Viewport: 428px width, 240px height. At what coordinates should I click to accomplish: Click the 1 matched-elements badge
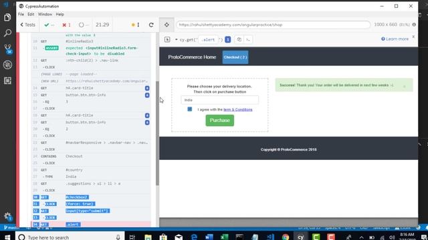(227, 39)
